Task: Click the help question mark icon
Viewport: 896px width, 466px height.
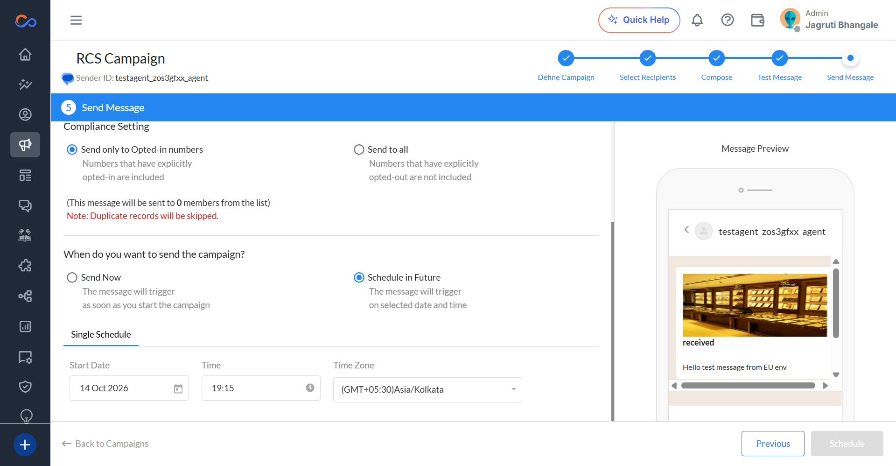Action: pyautogui.click(x=728, y=20)
